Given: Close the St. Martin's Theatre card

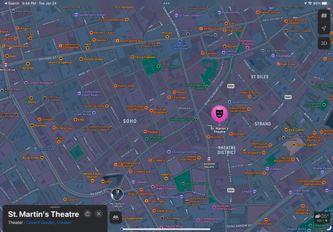Looking at the screenshot, I should coord(99,214).
